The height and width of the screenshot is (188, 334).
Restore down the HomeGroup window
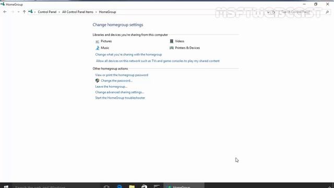(316, 4)
